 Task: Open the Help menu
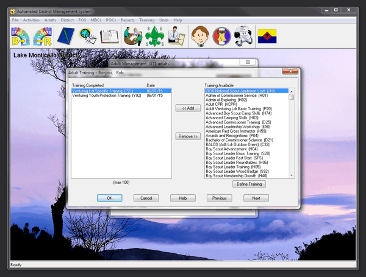point(178,20)
